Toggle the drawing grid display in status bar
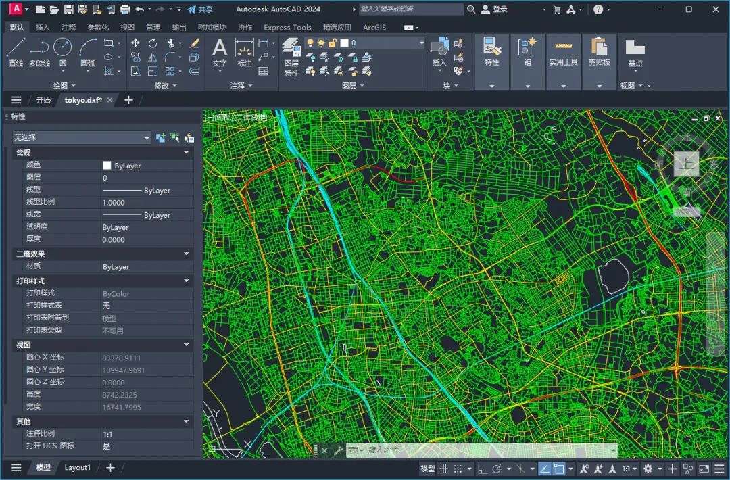The height and width of the screenshot is (480, 730). (443, 469)
